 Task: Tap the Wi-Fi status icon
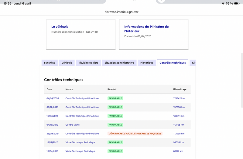[223, 3]
